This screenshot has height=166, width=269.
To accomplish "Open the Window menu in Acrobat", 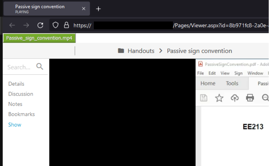I will tap(255, 73).
